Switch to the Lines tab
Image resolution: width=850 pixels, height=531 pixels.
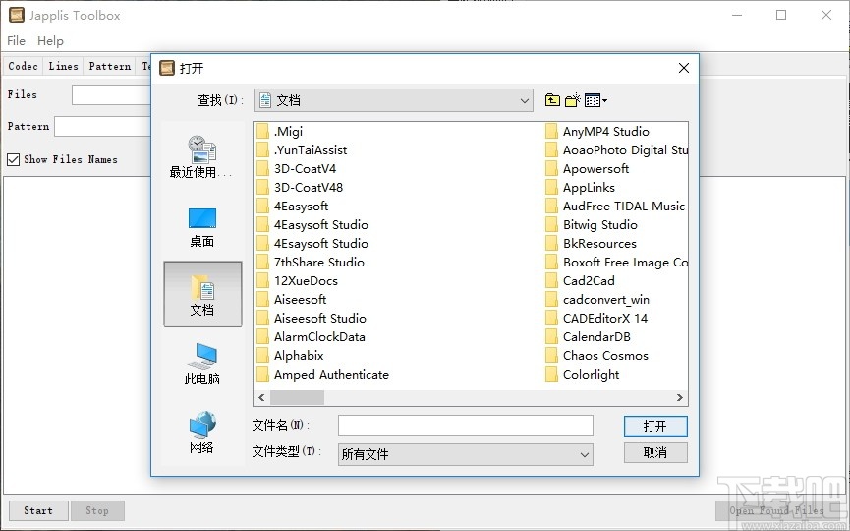pos(64,66)
